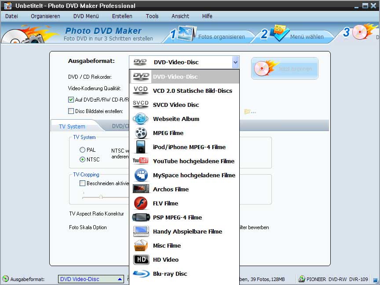Open the Organisieren menu
Viewport: 380px width, 285px height.
pyautogui.click(x=45, y=16)
